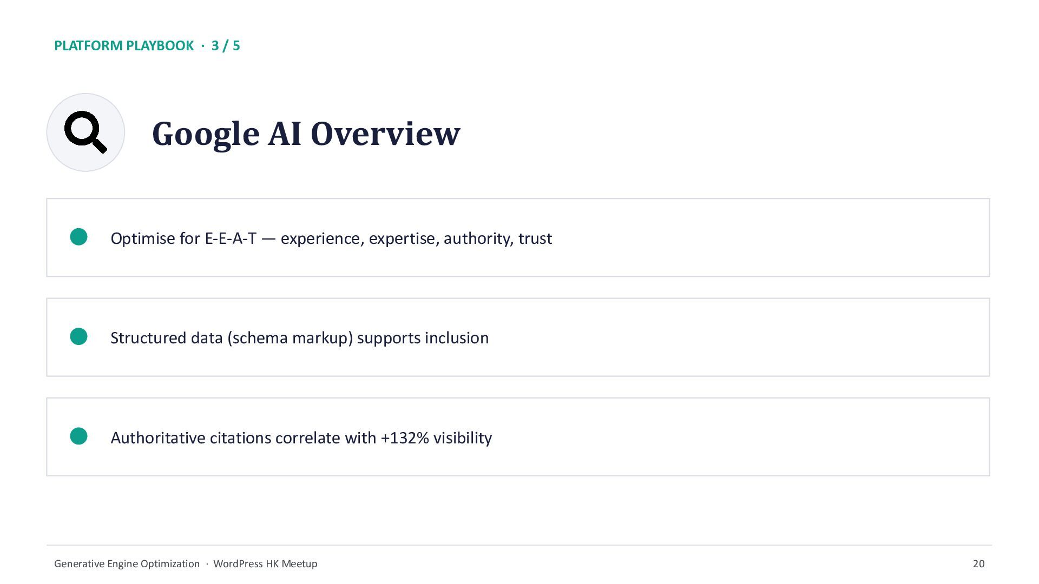Select the Authoritative citations +132% visibility text
Screen dimensions: 1039x584
[301, 437]
